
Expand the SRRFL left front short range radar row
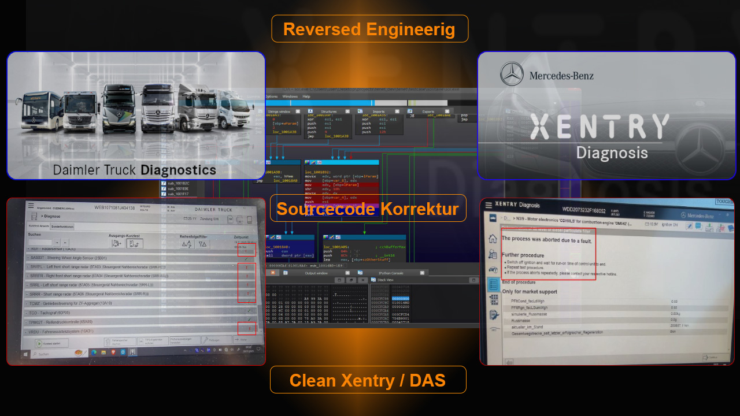pos(140,267)
